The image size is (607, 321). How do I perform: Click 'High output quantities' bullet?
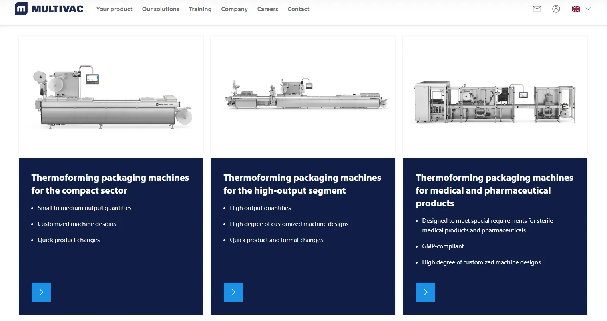[260, 208]
